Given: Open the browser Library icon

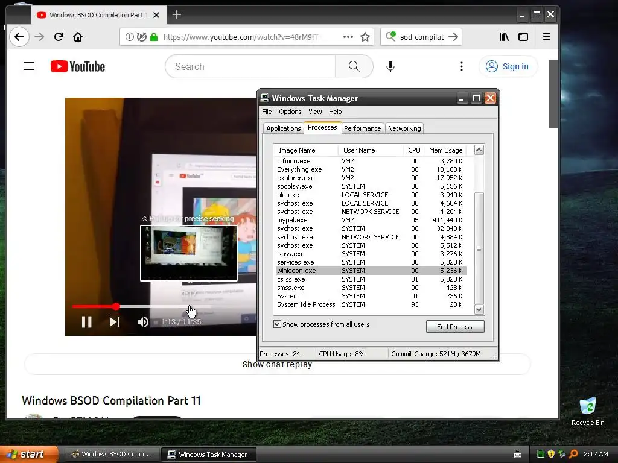Looking at the screenshot, I should coord(504,37).
